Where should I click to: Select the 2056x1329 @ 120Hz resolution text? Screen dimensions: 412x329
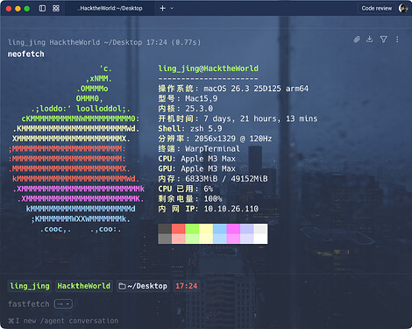coord(233,139)
